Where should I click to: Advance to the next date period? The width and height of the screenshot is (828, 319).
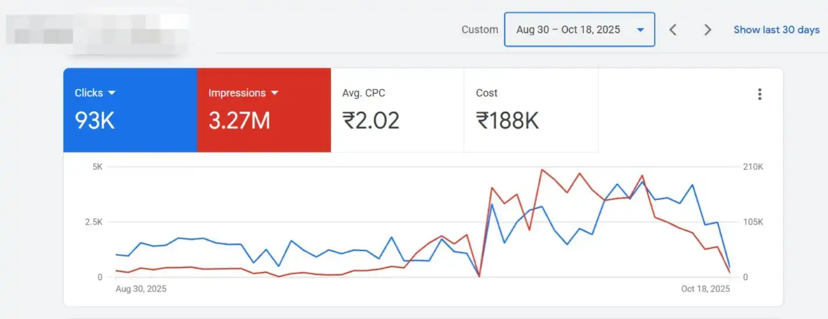pyautogui.click(x=708, y=30)
